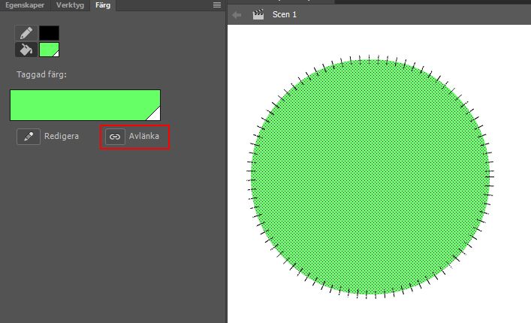Open the Verktyg tab
The image size is (531, 323).
point(70,5)
